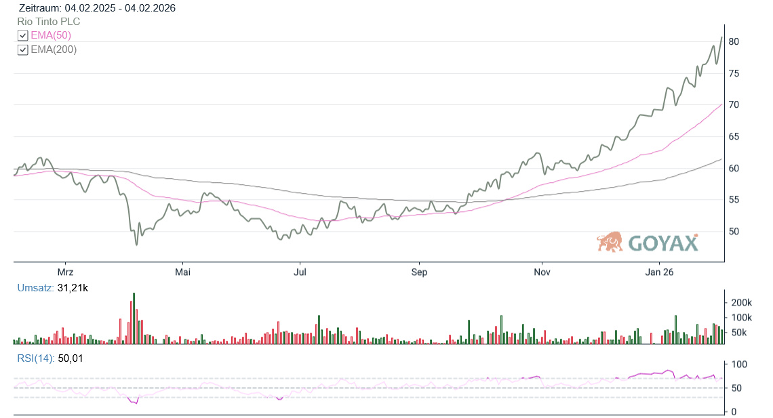Uncheck the EMA(50) checkbox
Viewport: 773px width, 418px height.
(x=23, y=36)
